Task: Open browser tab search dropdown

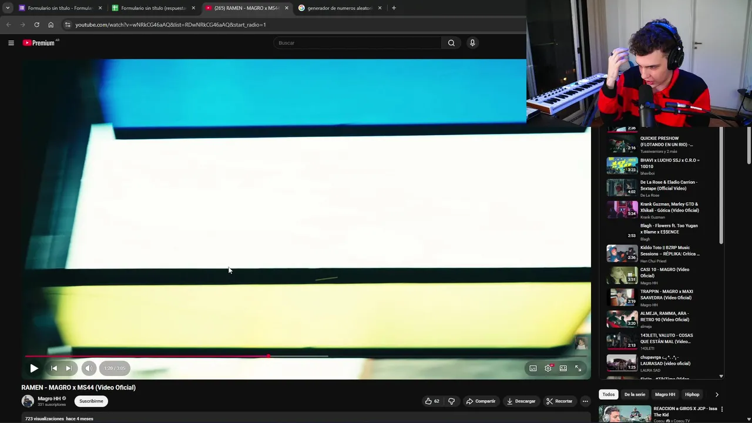Action: click(x=7, y=8)
